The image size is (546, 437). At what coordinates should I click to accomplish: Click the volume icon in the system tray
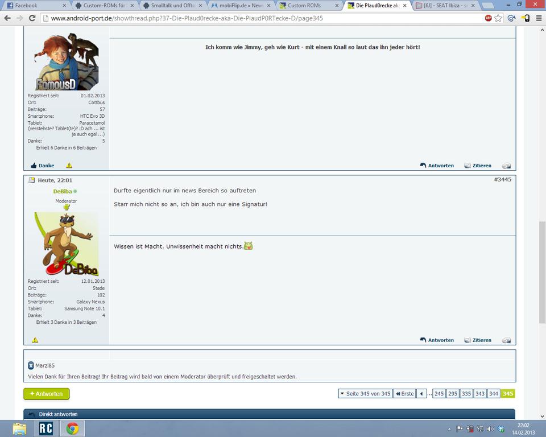[x=490, y=429]
